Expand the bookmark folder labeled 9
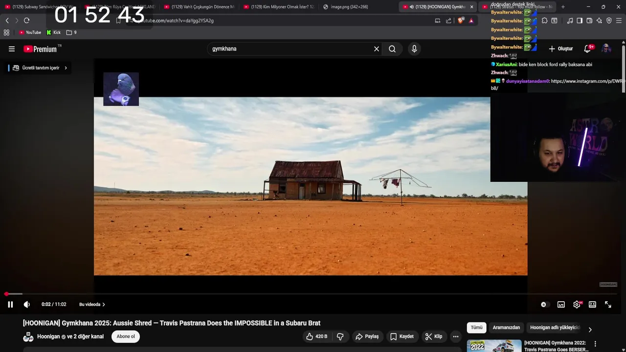This screenshot has height=352, width=626. tap(71, 32)
